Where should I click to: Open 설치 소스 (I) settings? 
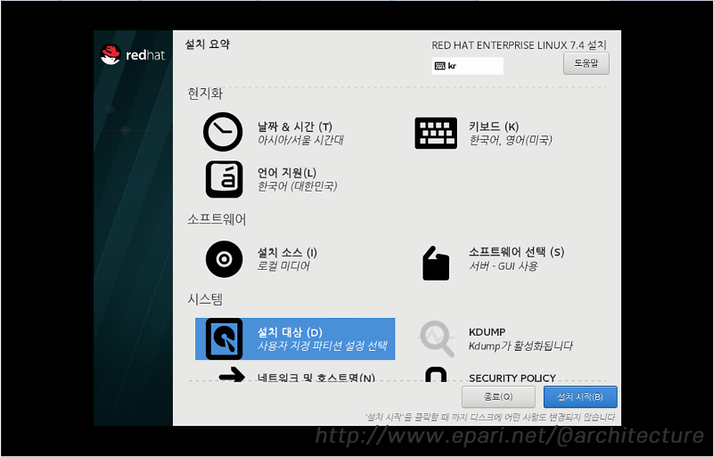point(287,252)
